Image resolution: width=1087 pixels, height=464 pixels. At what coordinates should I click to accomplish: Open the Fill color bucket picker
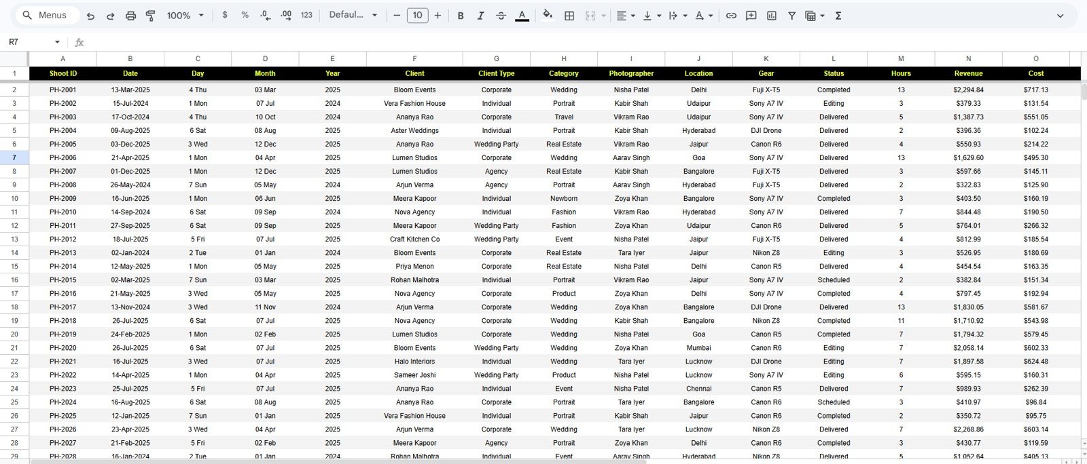(x=548, y=15)
